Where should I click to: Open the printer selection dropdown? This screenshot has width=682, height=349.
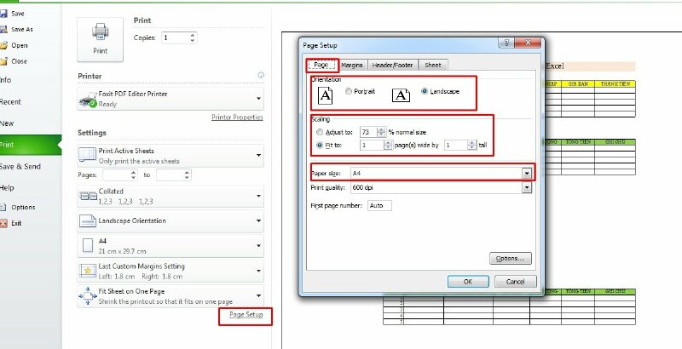point(258,99)
